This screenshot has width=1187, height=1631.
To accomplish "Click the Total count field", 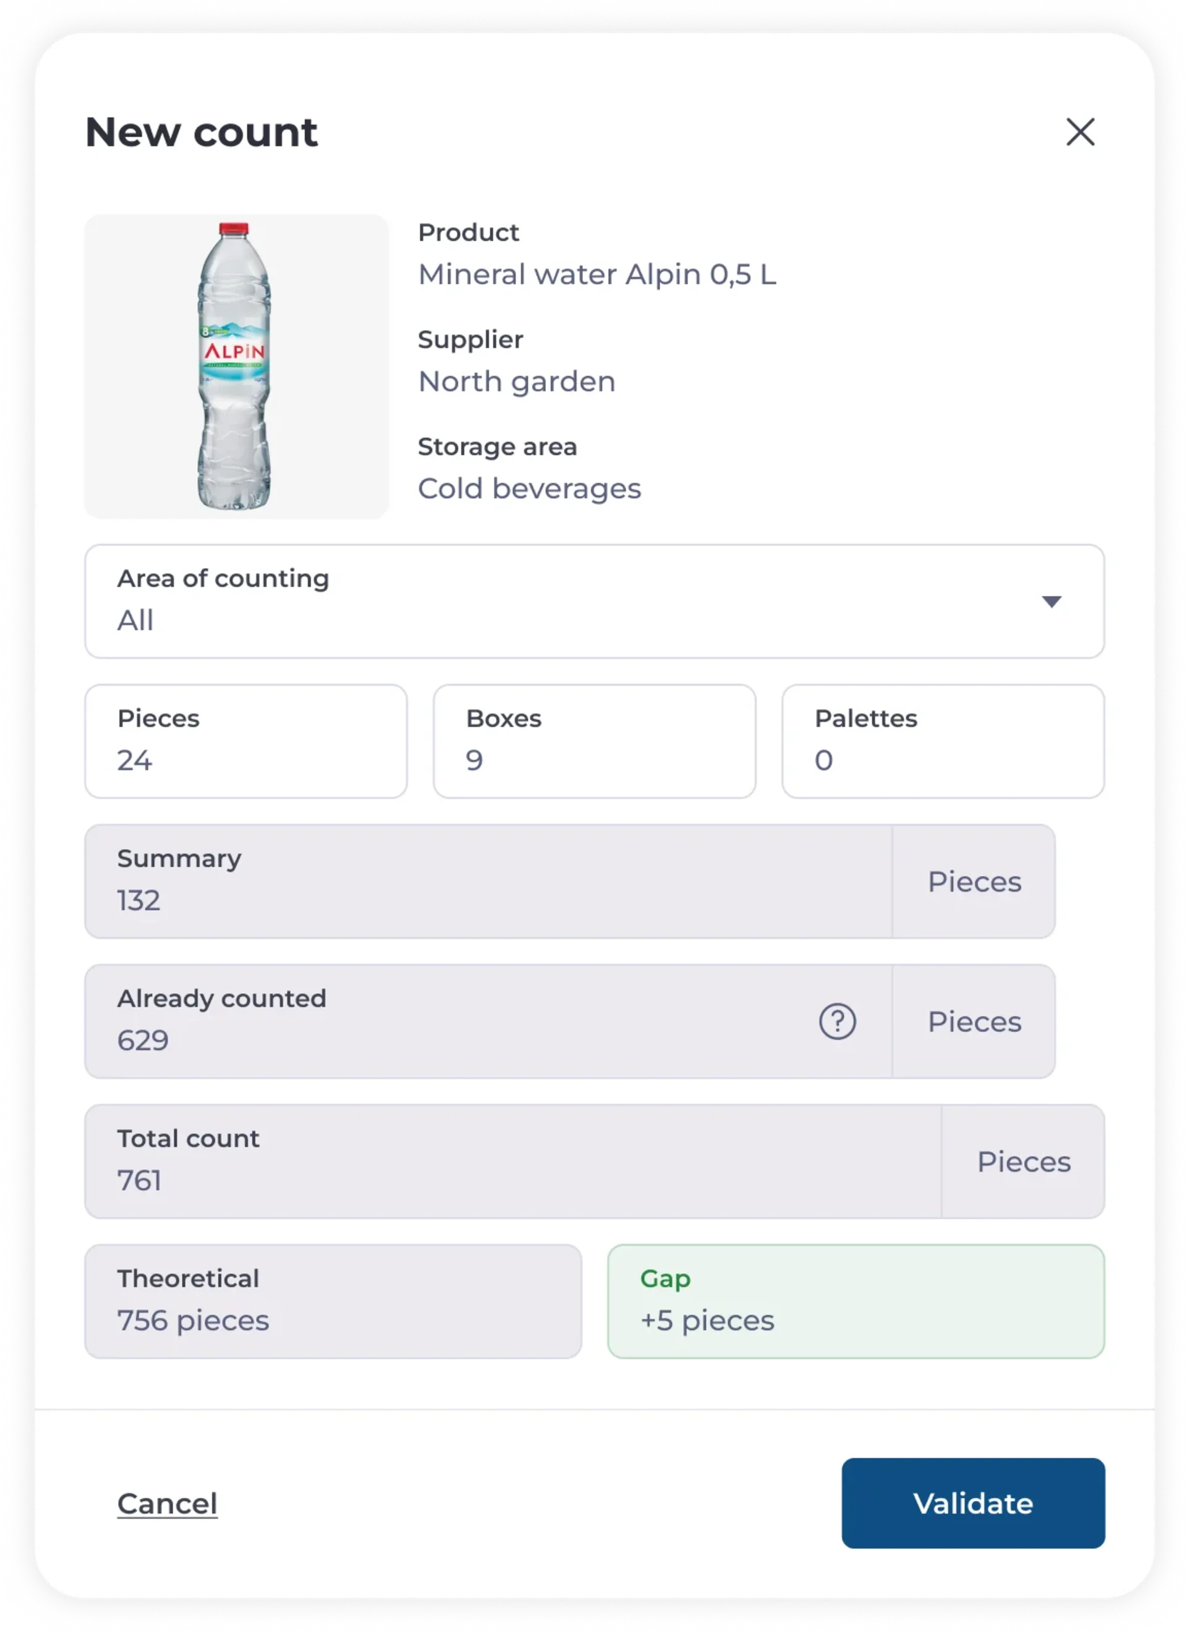I will click(x=512, y=1161).
